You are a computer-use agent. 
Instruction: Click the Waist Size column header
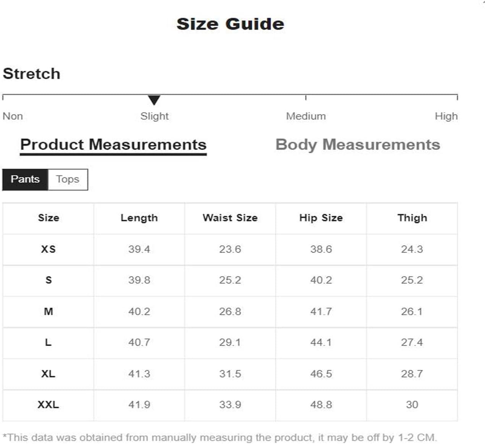coord(230,218)
